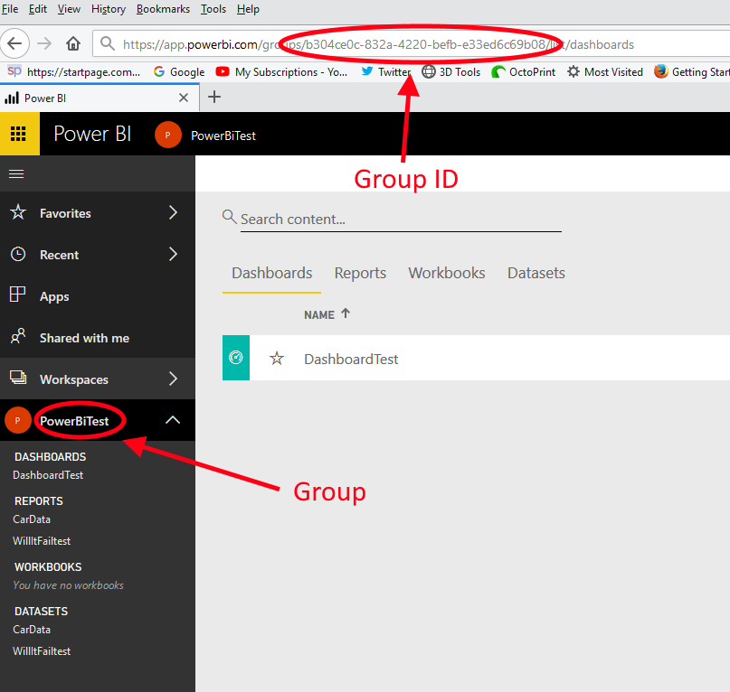Collapse the PowerBiTest workspace chevron
This screenshot has height=692, width=730.
pos(173,420)
